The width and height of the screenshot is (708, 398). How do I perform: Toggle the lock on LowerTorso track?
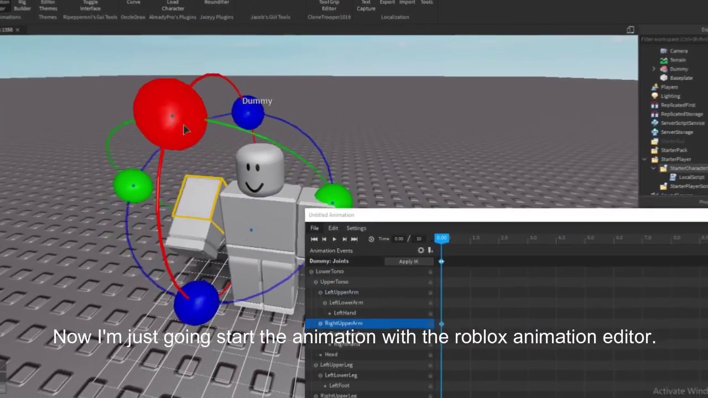click(430, 271)
